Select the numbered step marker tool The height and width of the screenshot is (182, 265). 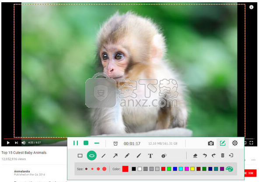click(x=164, y=156)
